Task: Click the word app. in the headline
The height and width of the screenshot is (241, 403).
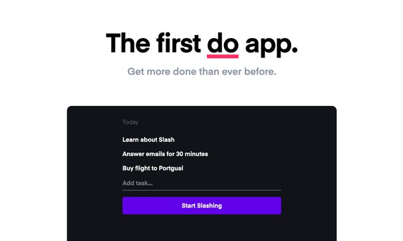Action: point(272,46)
